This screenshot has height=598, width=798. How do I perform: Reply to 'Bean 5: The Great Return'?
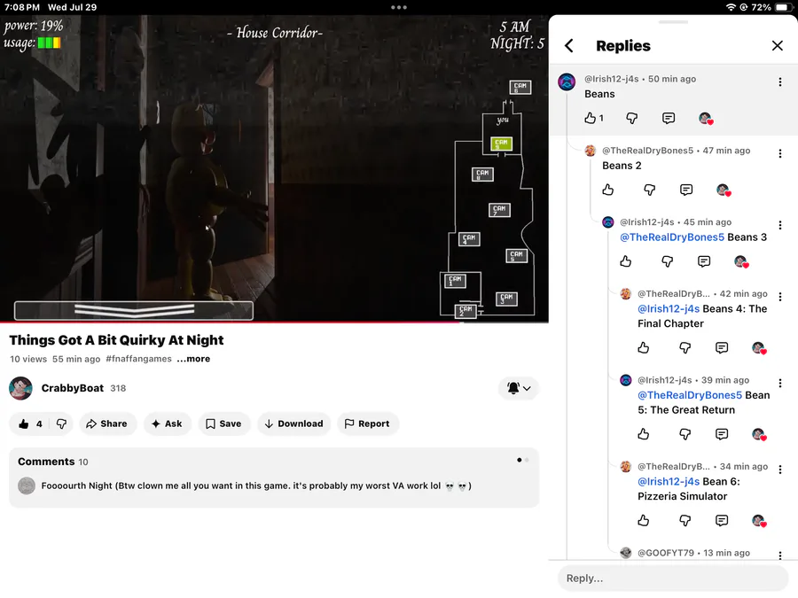pos(722,434)
